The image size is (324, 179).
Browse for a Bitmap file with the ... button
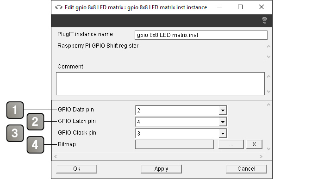(x=231, y=144)
